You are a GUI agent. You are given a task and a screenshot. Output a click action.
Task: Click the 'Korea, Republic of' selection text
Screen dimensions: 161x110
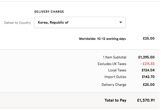53,22
